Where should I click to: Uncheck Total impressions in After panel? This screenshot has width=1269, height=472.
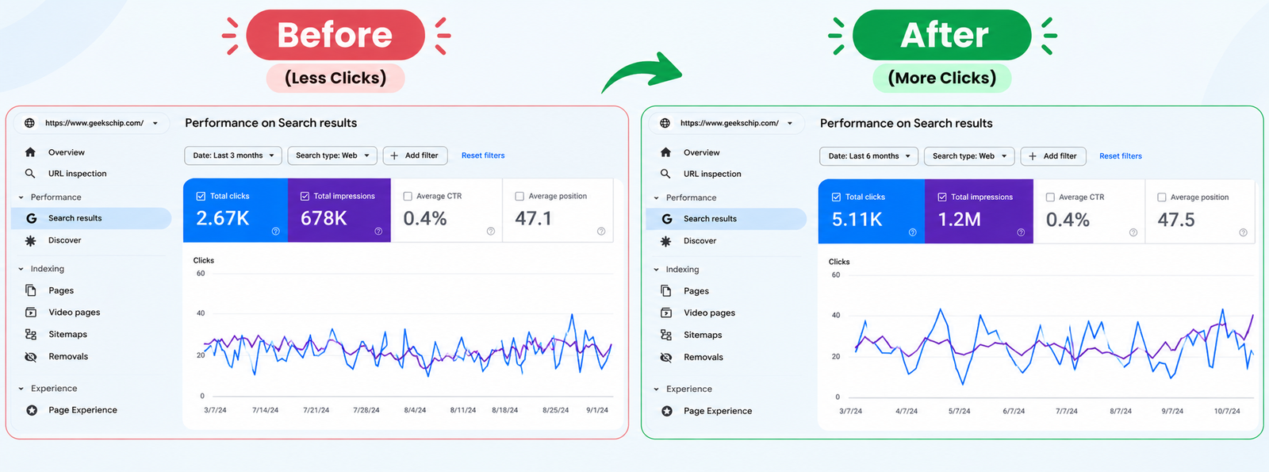(942, 197)
